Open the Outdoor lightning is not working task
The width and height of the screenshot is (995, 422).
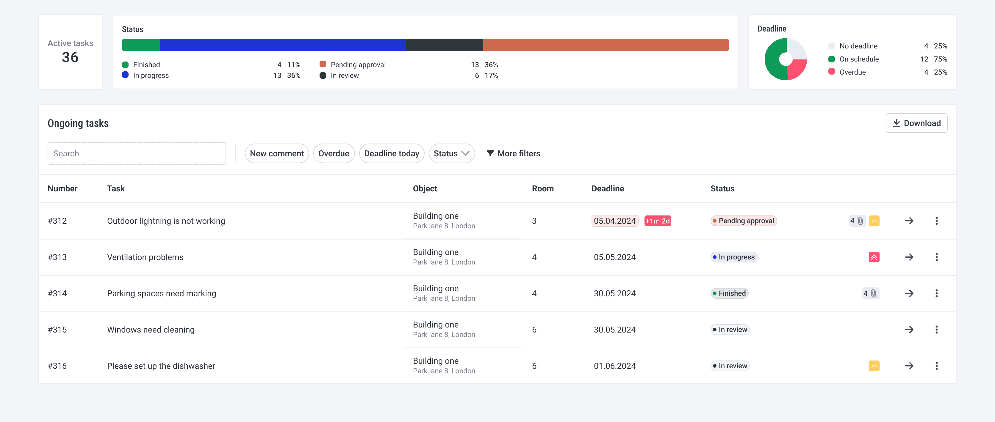[166, 221]
